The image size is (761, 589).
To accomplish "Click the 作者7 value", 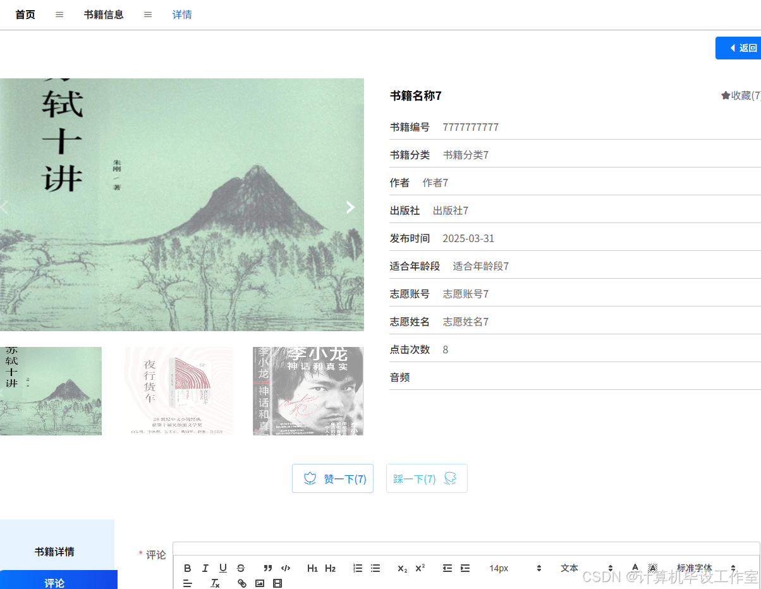I will coord(435,183).
